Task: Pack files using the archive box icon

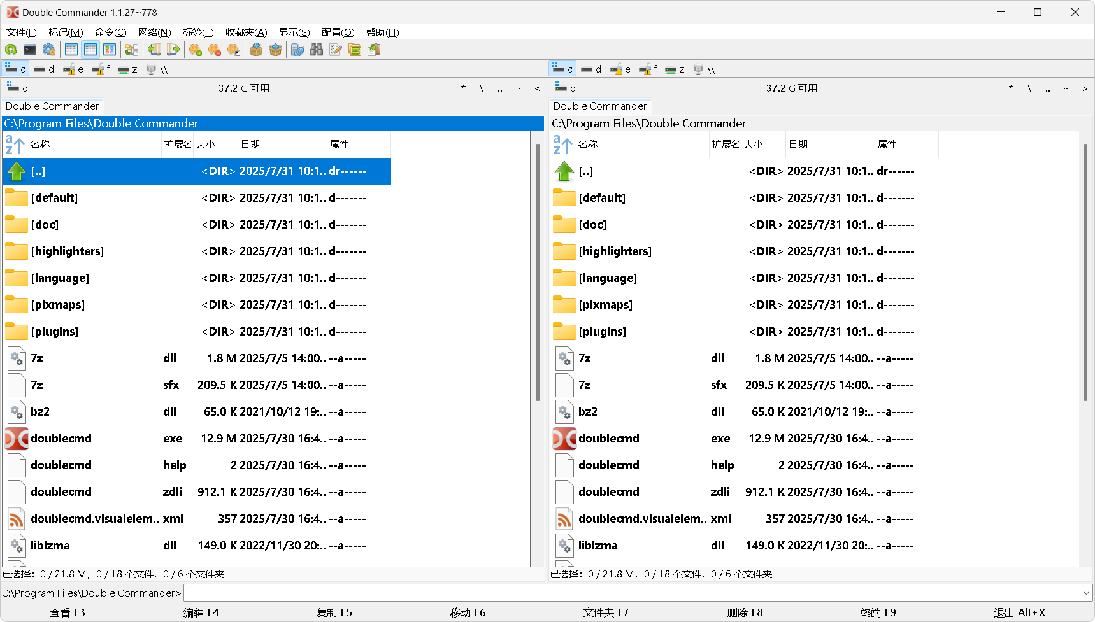Action: [x=255, y=49]
